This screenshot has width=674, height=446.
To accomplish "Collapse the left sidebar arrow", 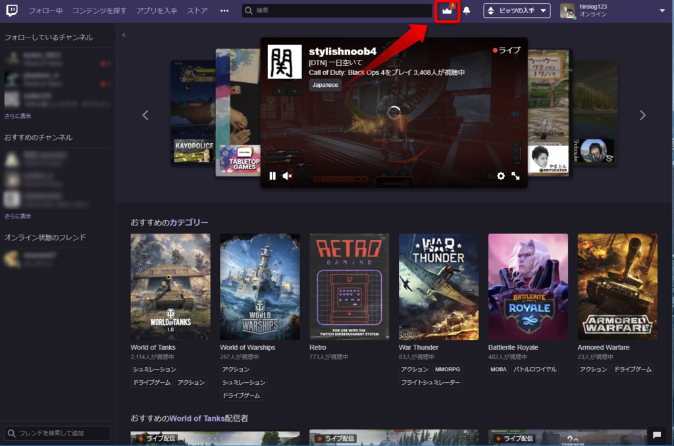I will coord(123,35).
